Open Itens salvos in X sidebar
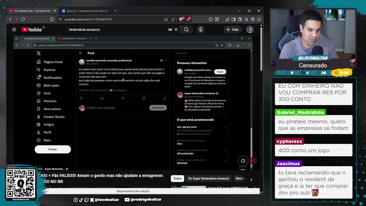The width and height of the screenshot is (366, 206). coord(49,109)
